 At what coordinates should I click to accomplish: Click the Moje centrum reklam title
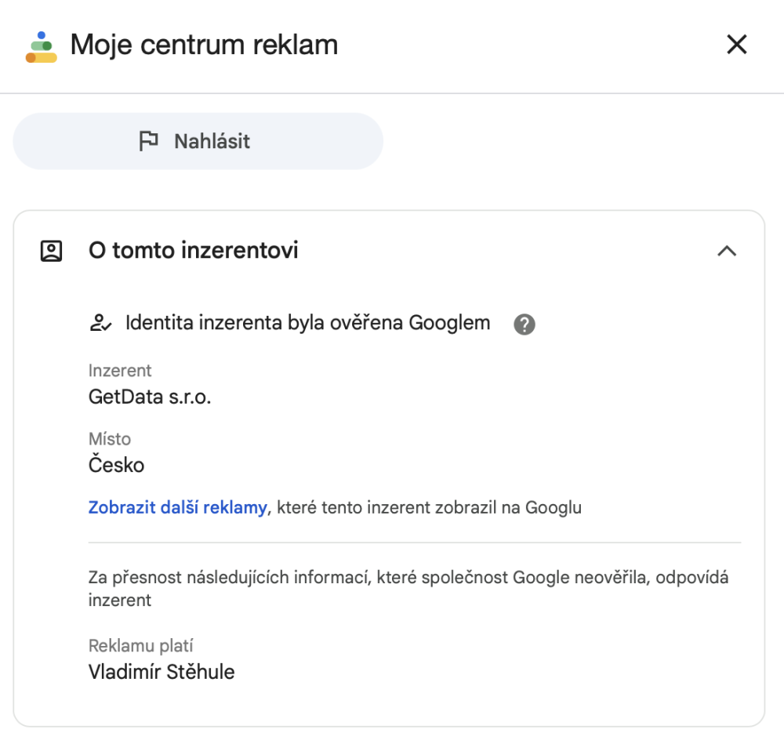204,45
